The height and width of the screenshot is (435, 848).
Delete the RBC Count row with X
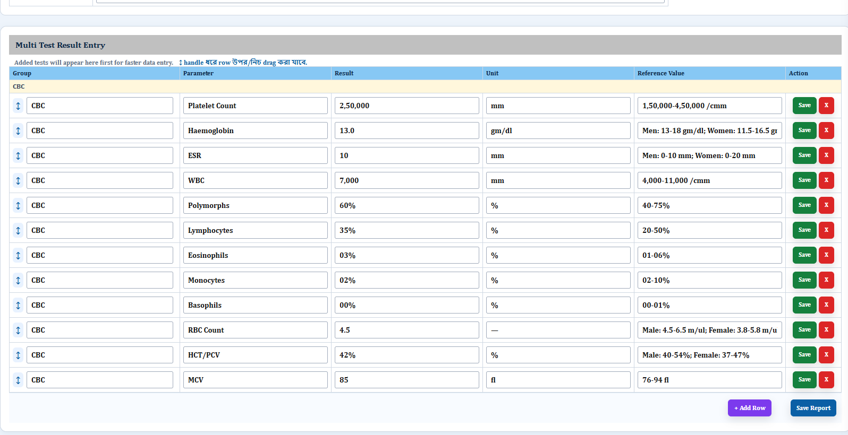pyautogui.click(x=826, y=330)
